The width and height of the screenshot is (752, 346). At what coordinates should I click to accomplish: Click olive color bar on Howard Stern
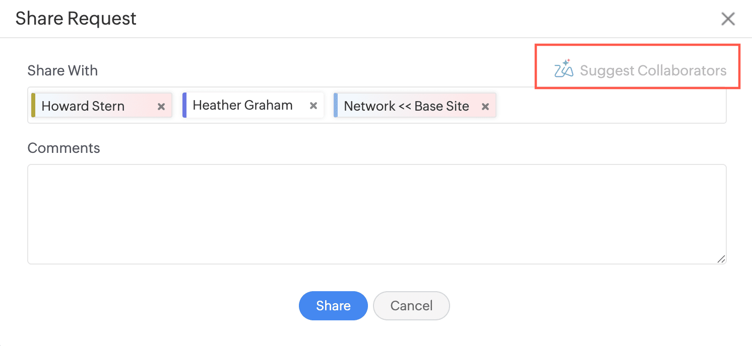coord(33,105)
